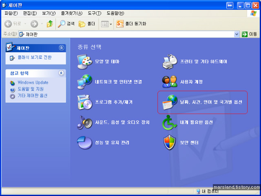Image resolution: width=261 pixels, height=196 pixels.
Task: Click the help question-mark icon beside 도움말 및 지원
Action: [x=12, y=90]
